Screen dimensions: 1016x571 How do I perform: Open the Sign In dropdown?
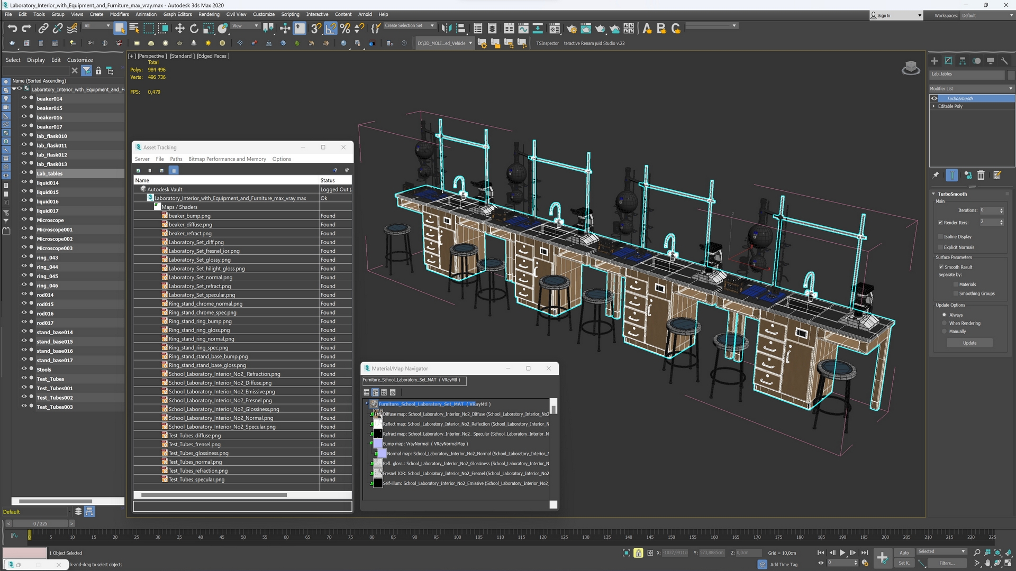(x=896, y=15)
